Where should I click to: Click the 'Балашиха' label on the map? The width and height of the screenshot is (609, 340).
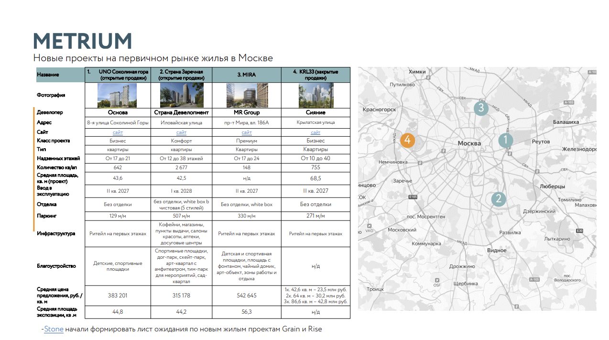[566, 122]
